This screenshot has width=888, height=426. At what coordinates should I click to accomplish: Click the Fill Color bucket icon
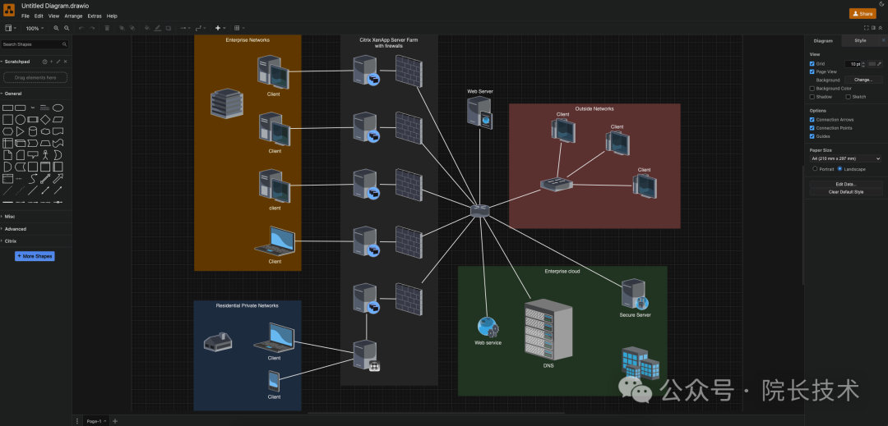point(147,28)
